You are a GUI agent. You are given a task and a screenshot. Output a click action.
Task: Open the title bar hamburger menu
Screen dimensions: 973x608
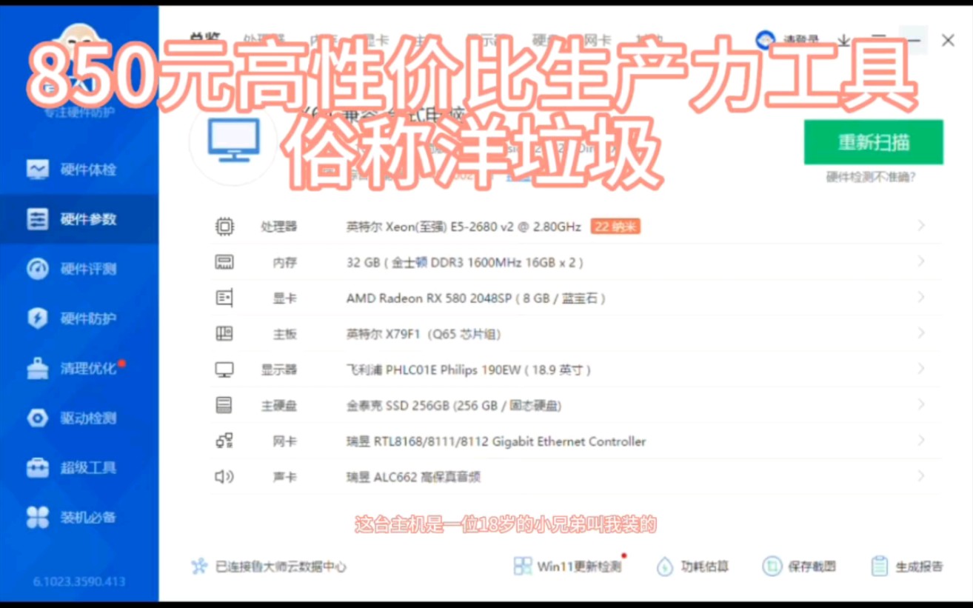[x=878, y=41]
